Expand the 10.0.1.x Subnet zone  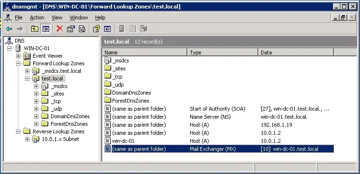pos(27,139)
